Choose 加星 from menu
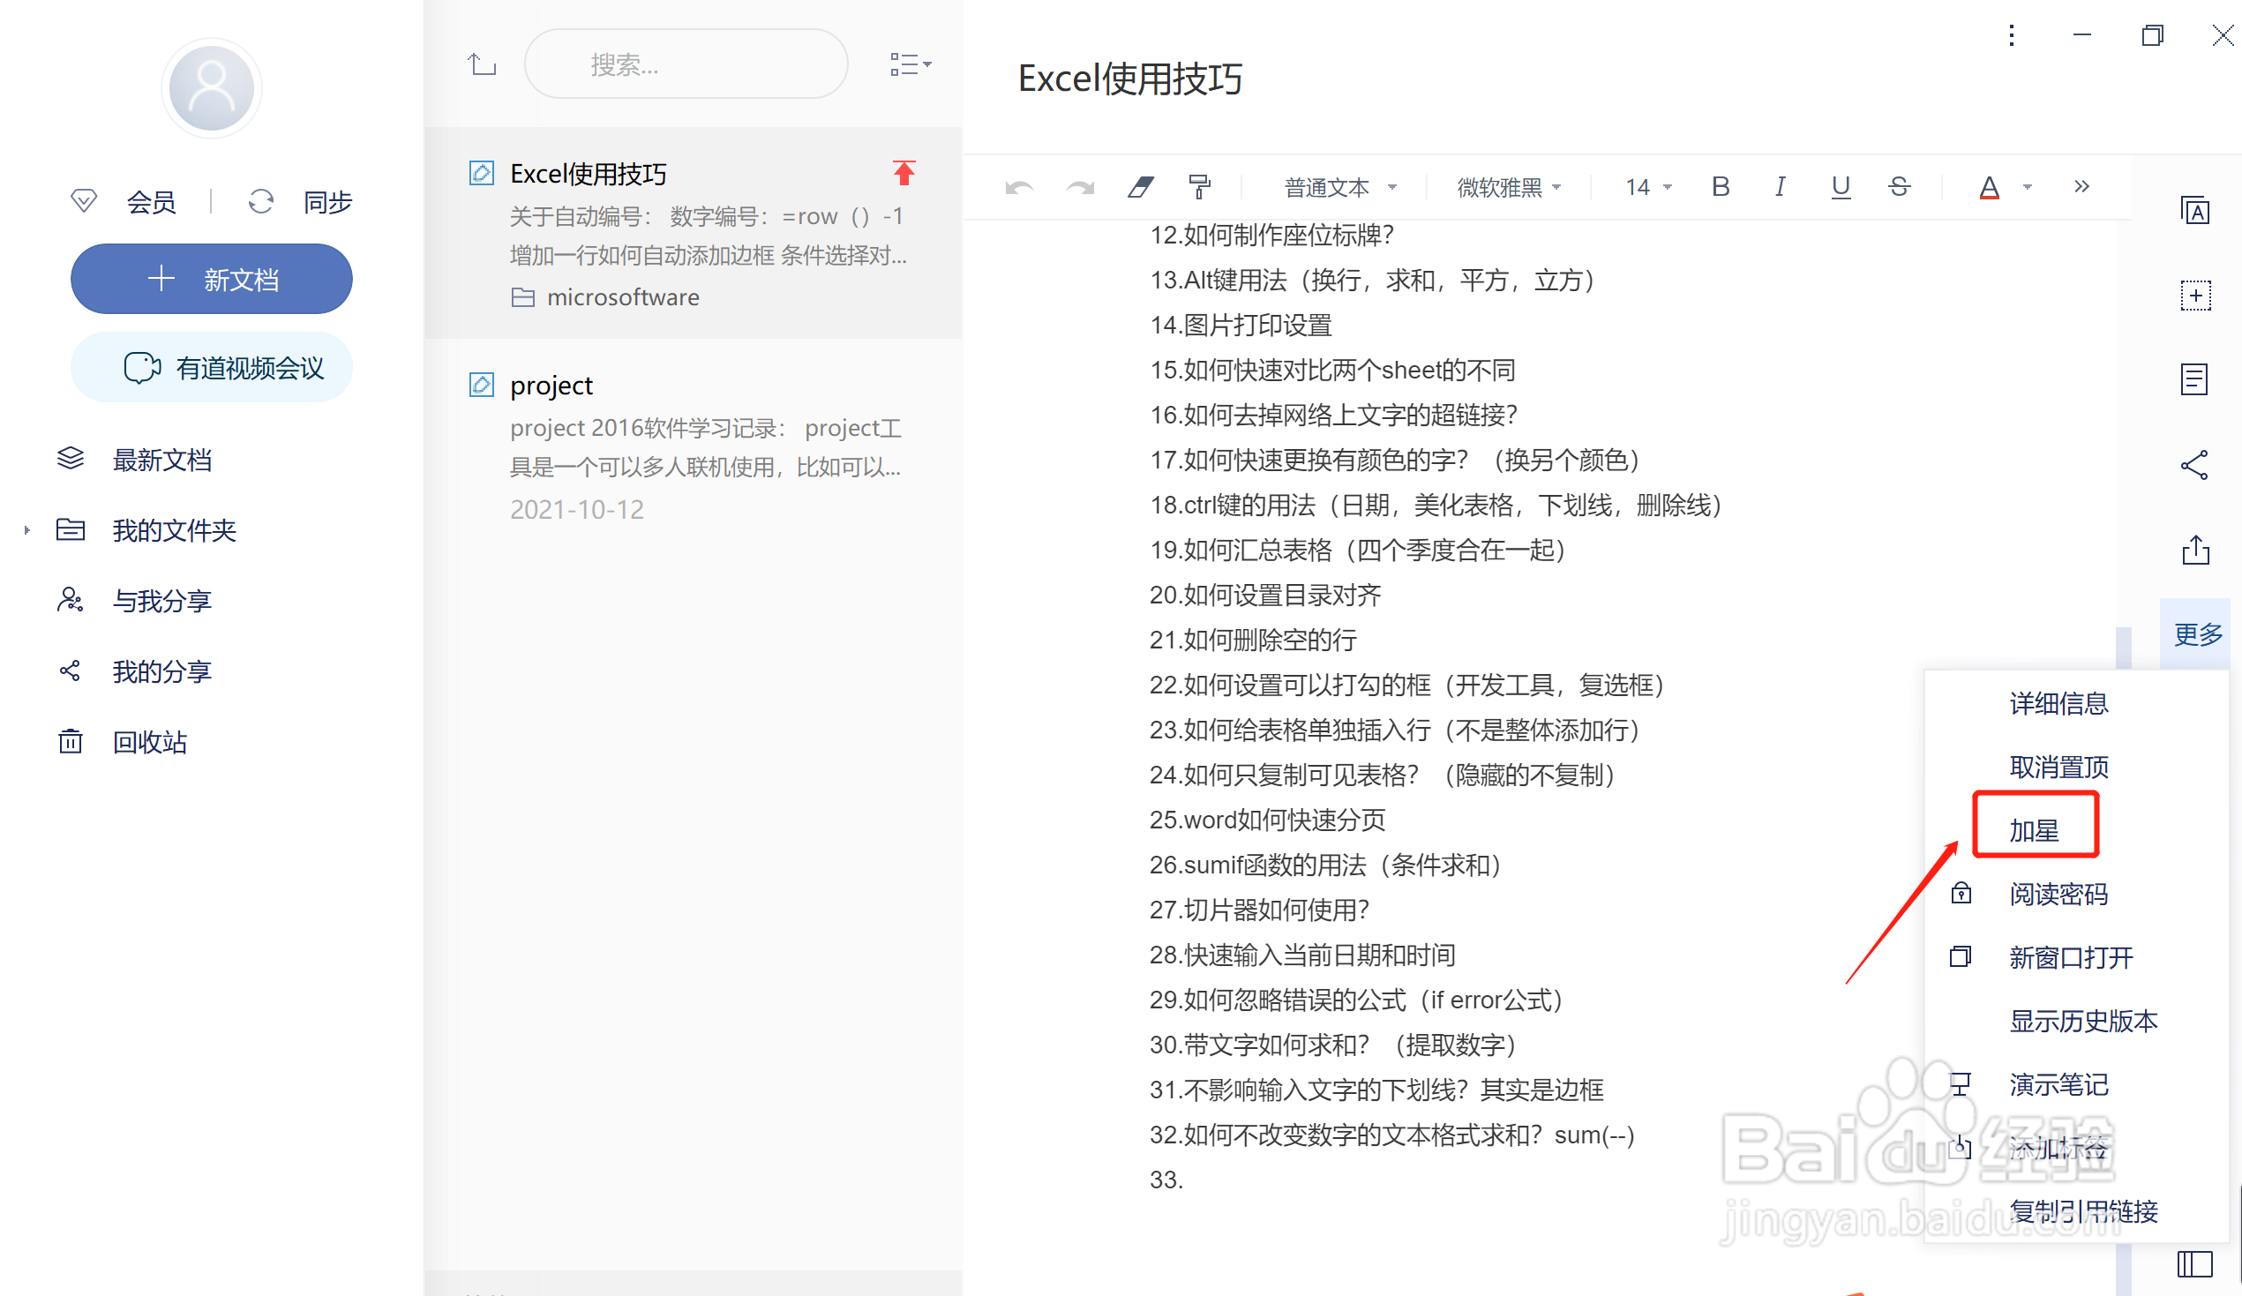Viewport: 2242px width, 1296px height. pyautogui.click(x=2034, y=830)
